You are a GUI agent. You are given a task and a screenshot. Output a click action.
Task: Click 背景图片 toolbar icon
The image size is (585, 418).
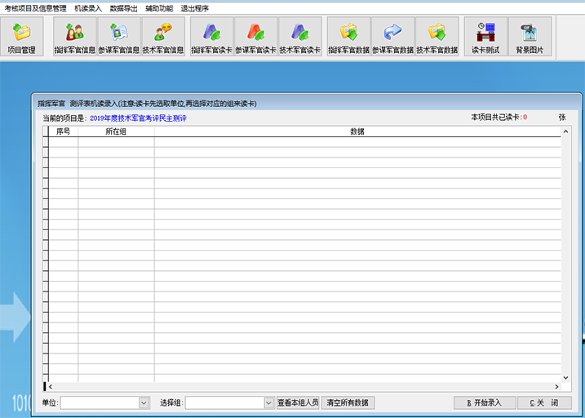click(530, 38)
